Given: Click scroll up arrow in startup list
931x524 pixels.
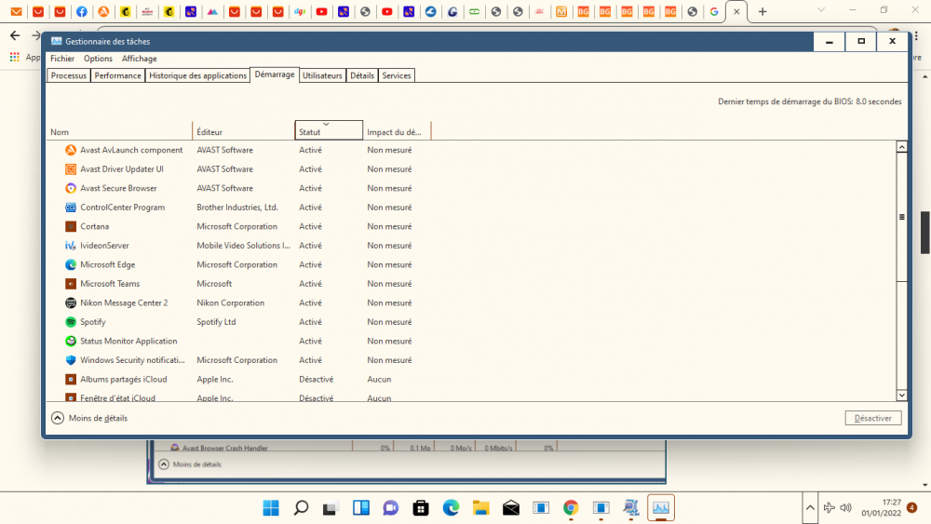Looking at the screenshot, I should click(901, 147).
